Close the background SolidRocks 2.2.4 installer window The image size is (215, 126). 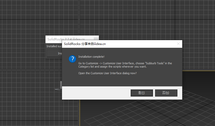(96, 39)
